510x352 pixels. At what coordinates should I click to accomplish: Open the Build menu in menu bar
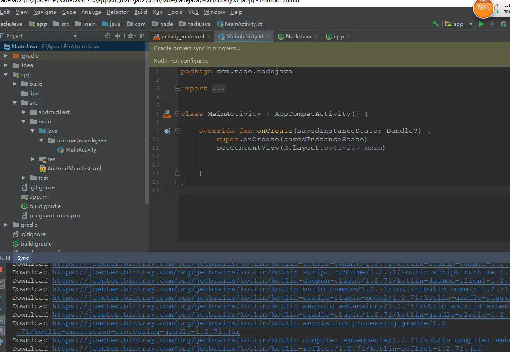(140, 12)
